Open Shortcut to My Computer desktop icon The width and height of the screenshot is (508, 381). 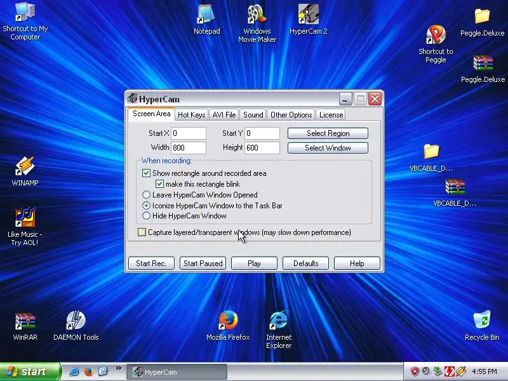click(25, 22)
